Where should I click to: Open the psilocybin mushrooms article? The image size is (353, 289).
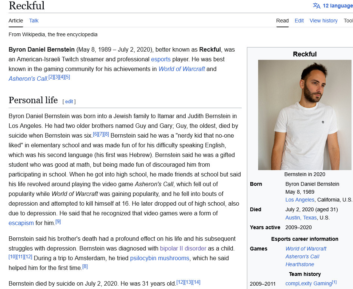(x=160, y=258)
